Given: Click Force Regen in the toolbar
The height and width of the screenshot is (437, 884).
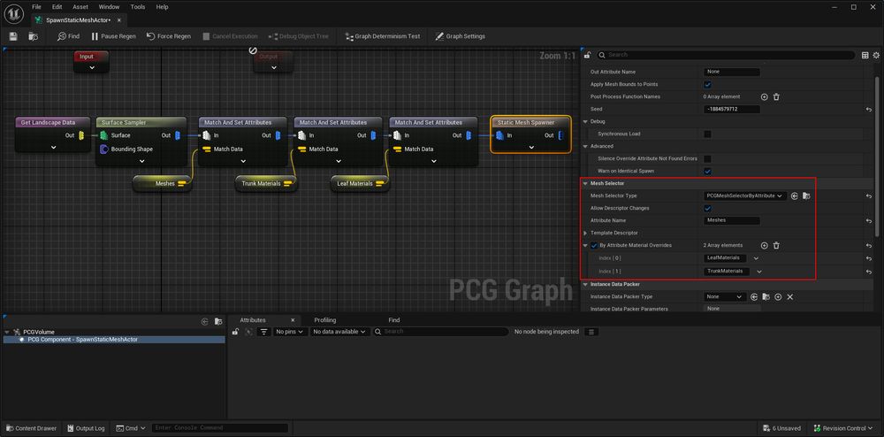Looking at the screenshot, I should 169,36.
